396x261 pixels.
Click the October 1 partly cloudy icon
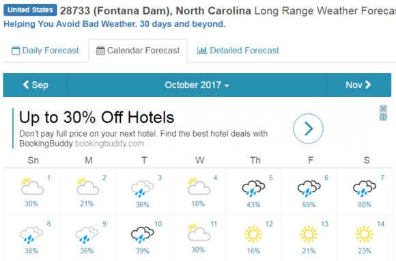pyautogui.click(x=32, y=187)
